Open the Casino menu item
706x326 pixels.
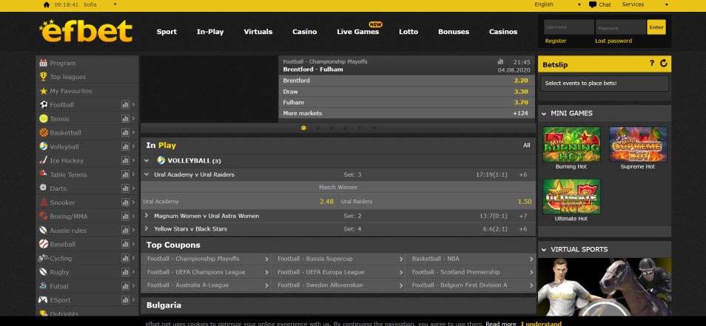[x=305, y=32]
